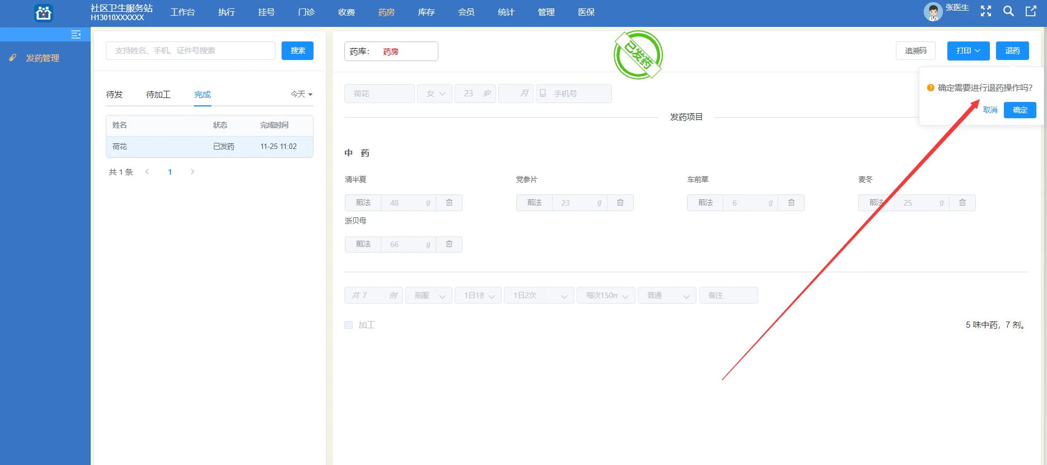
Task: Open the 药房 menu
Action: point(386,12)
